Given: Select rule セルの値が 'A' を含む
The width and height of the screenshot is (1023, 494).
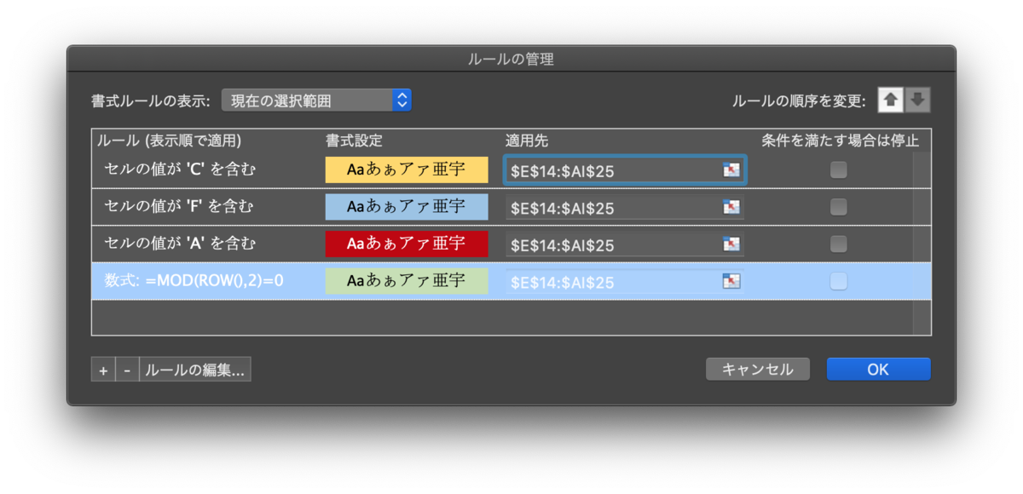Looking at the screenshot, I should (x=180, y=244).
